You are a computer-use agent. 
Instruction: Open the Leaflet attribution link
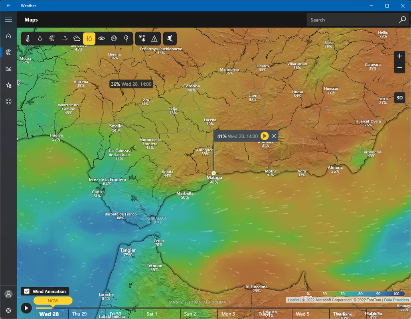[293, 300]
